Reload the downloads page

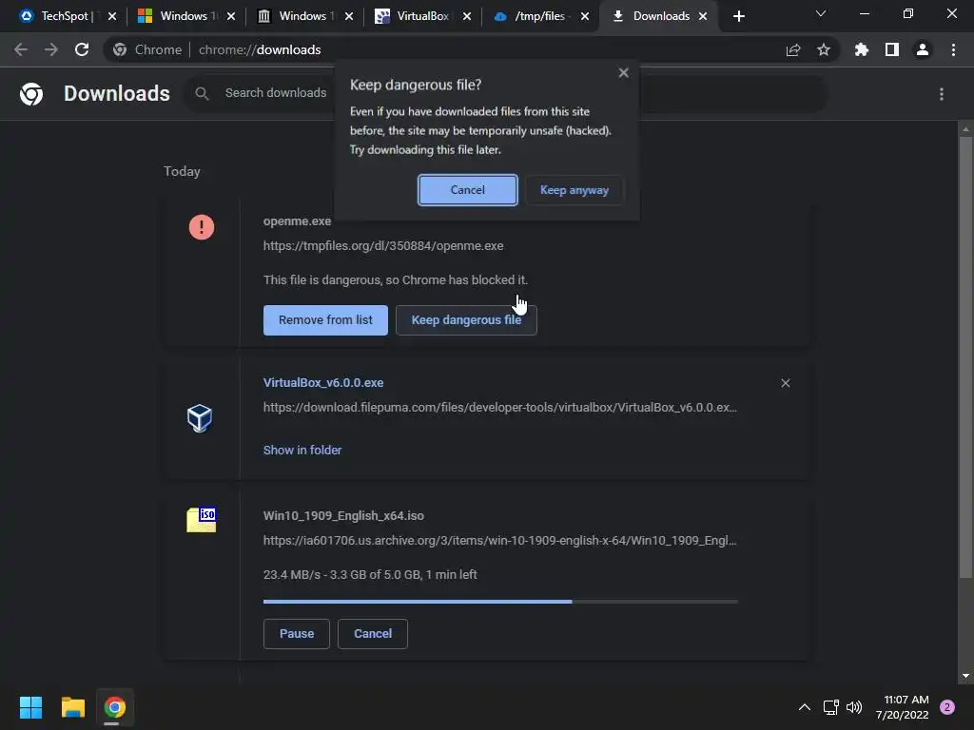point(82,49)
